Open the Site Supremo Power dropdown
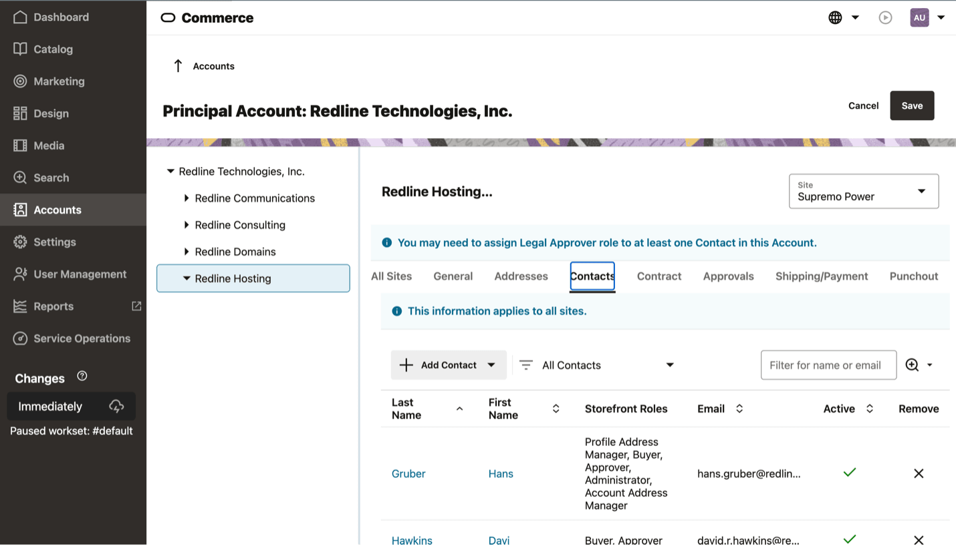Viewport: 956px width, 546px height. click(863, 192)
